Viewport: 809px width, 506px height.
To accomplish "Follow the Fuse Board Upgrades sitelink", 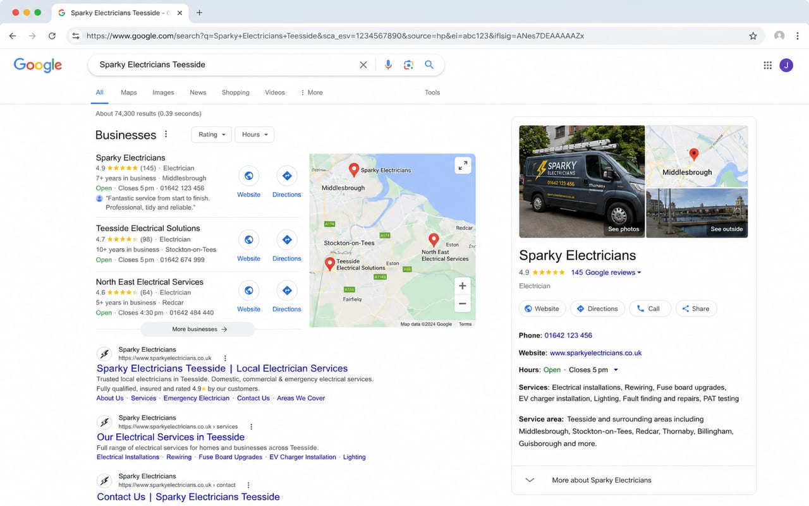I will [231, 457].
